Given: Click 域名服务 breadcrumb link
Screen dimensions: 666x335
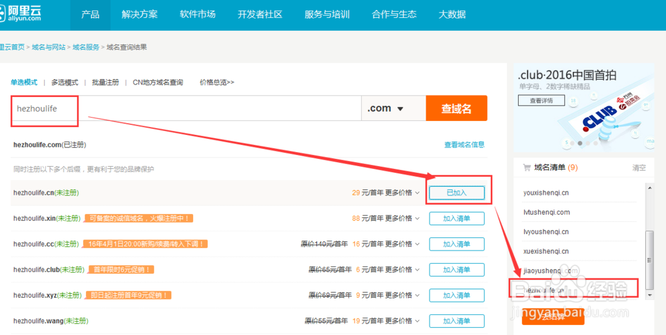Looking at the screenshot, I should pos(86,47).
